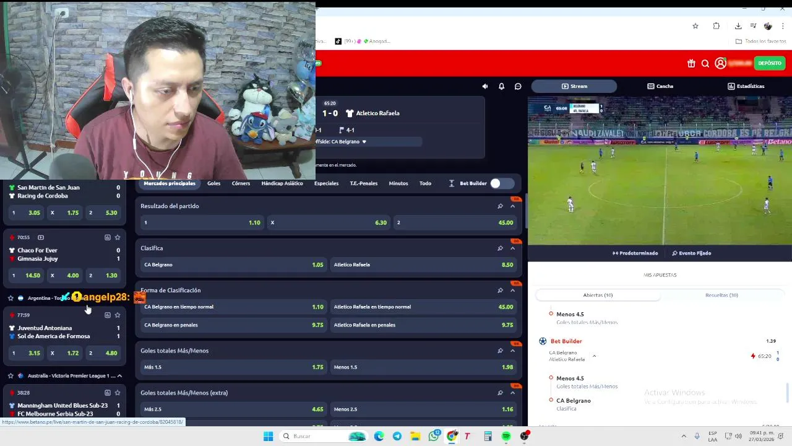Screen dimensions: 792x446
Task: Switch to the T.E.-Penales tab
Action: tap(364, 183)
